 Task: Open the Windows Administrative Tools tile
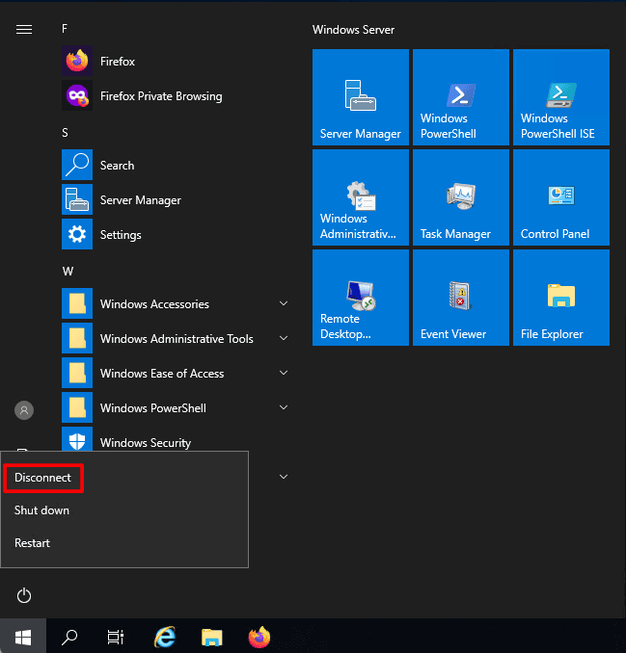361,197
